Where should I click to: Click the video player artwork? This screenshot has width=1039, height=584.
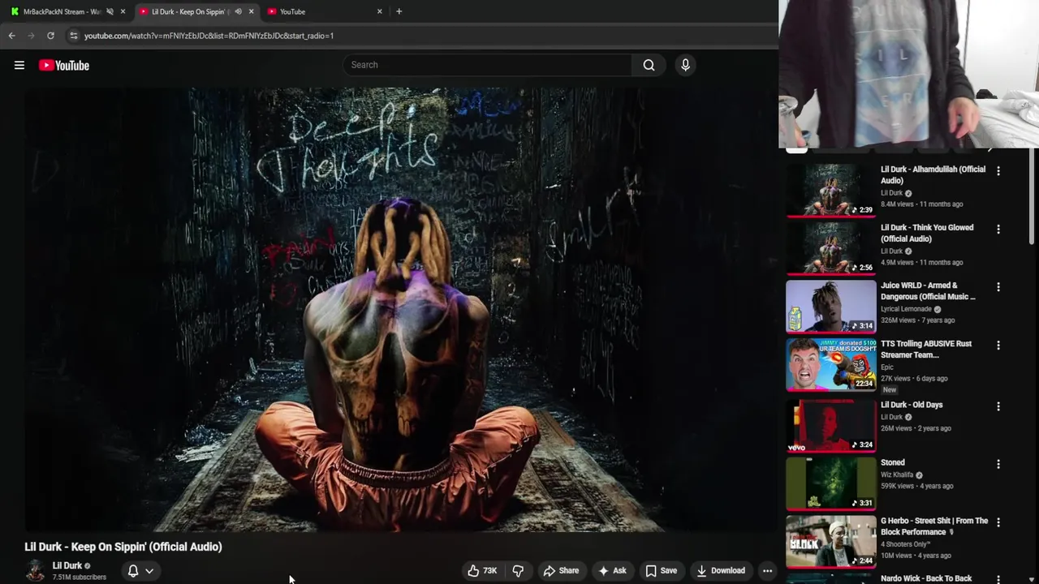pyautogui.click(x=401, y=309)
